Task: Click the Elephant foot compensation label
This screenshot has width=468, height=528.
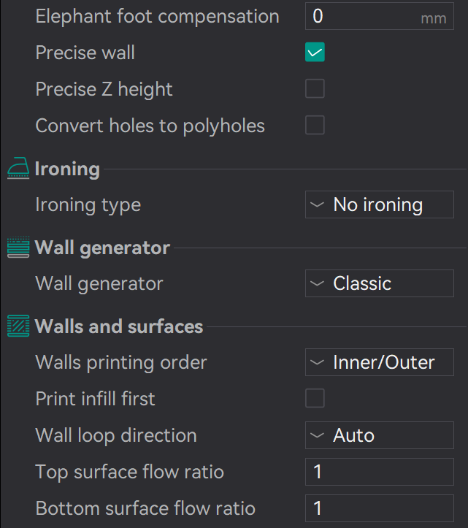Action: 157,16
